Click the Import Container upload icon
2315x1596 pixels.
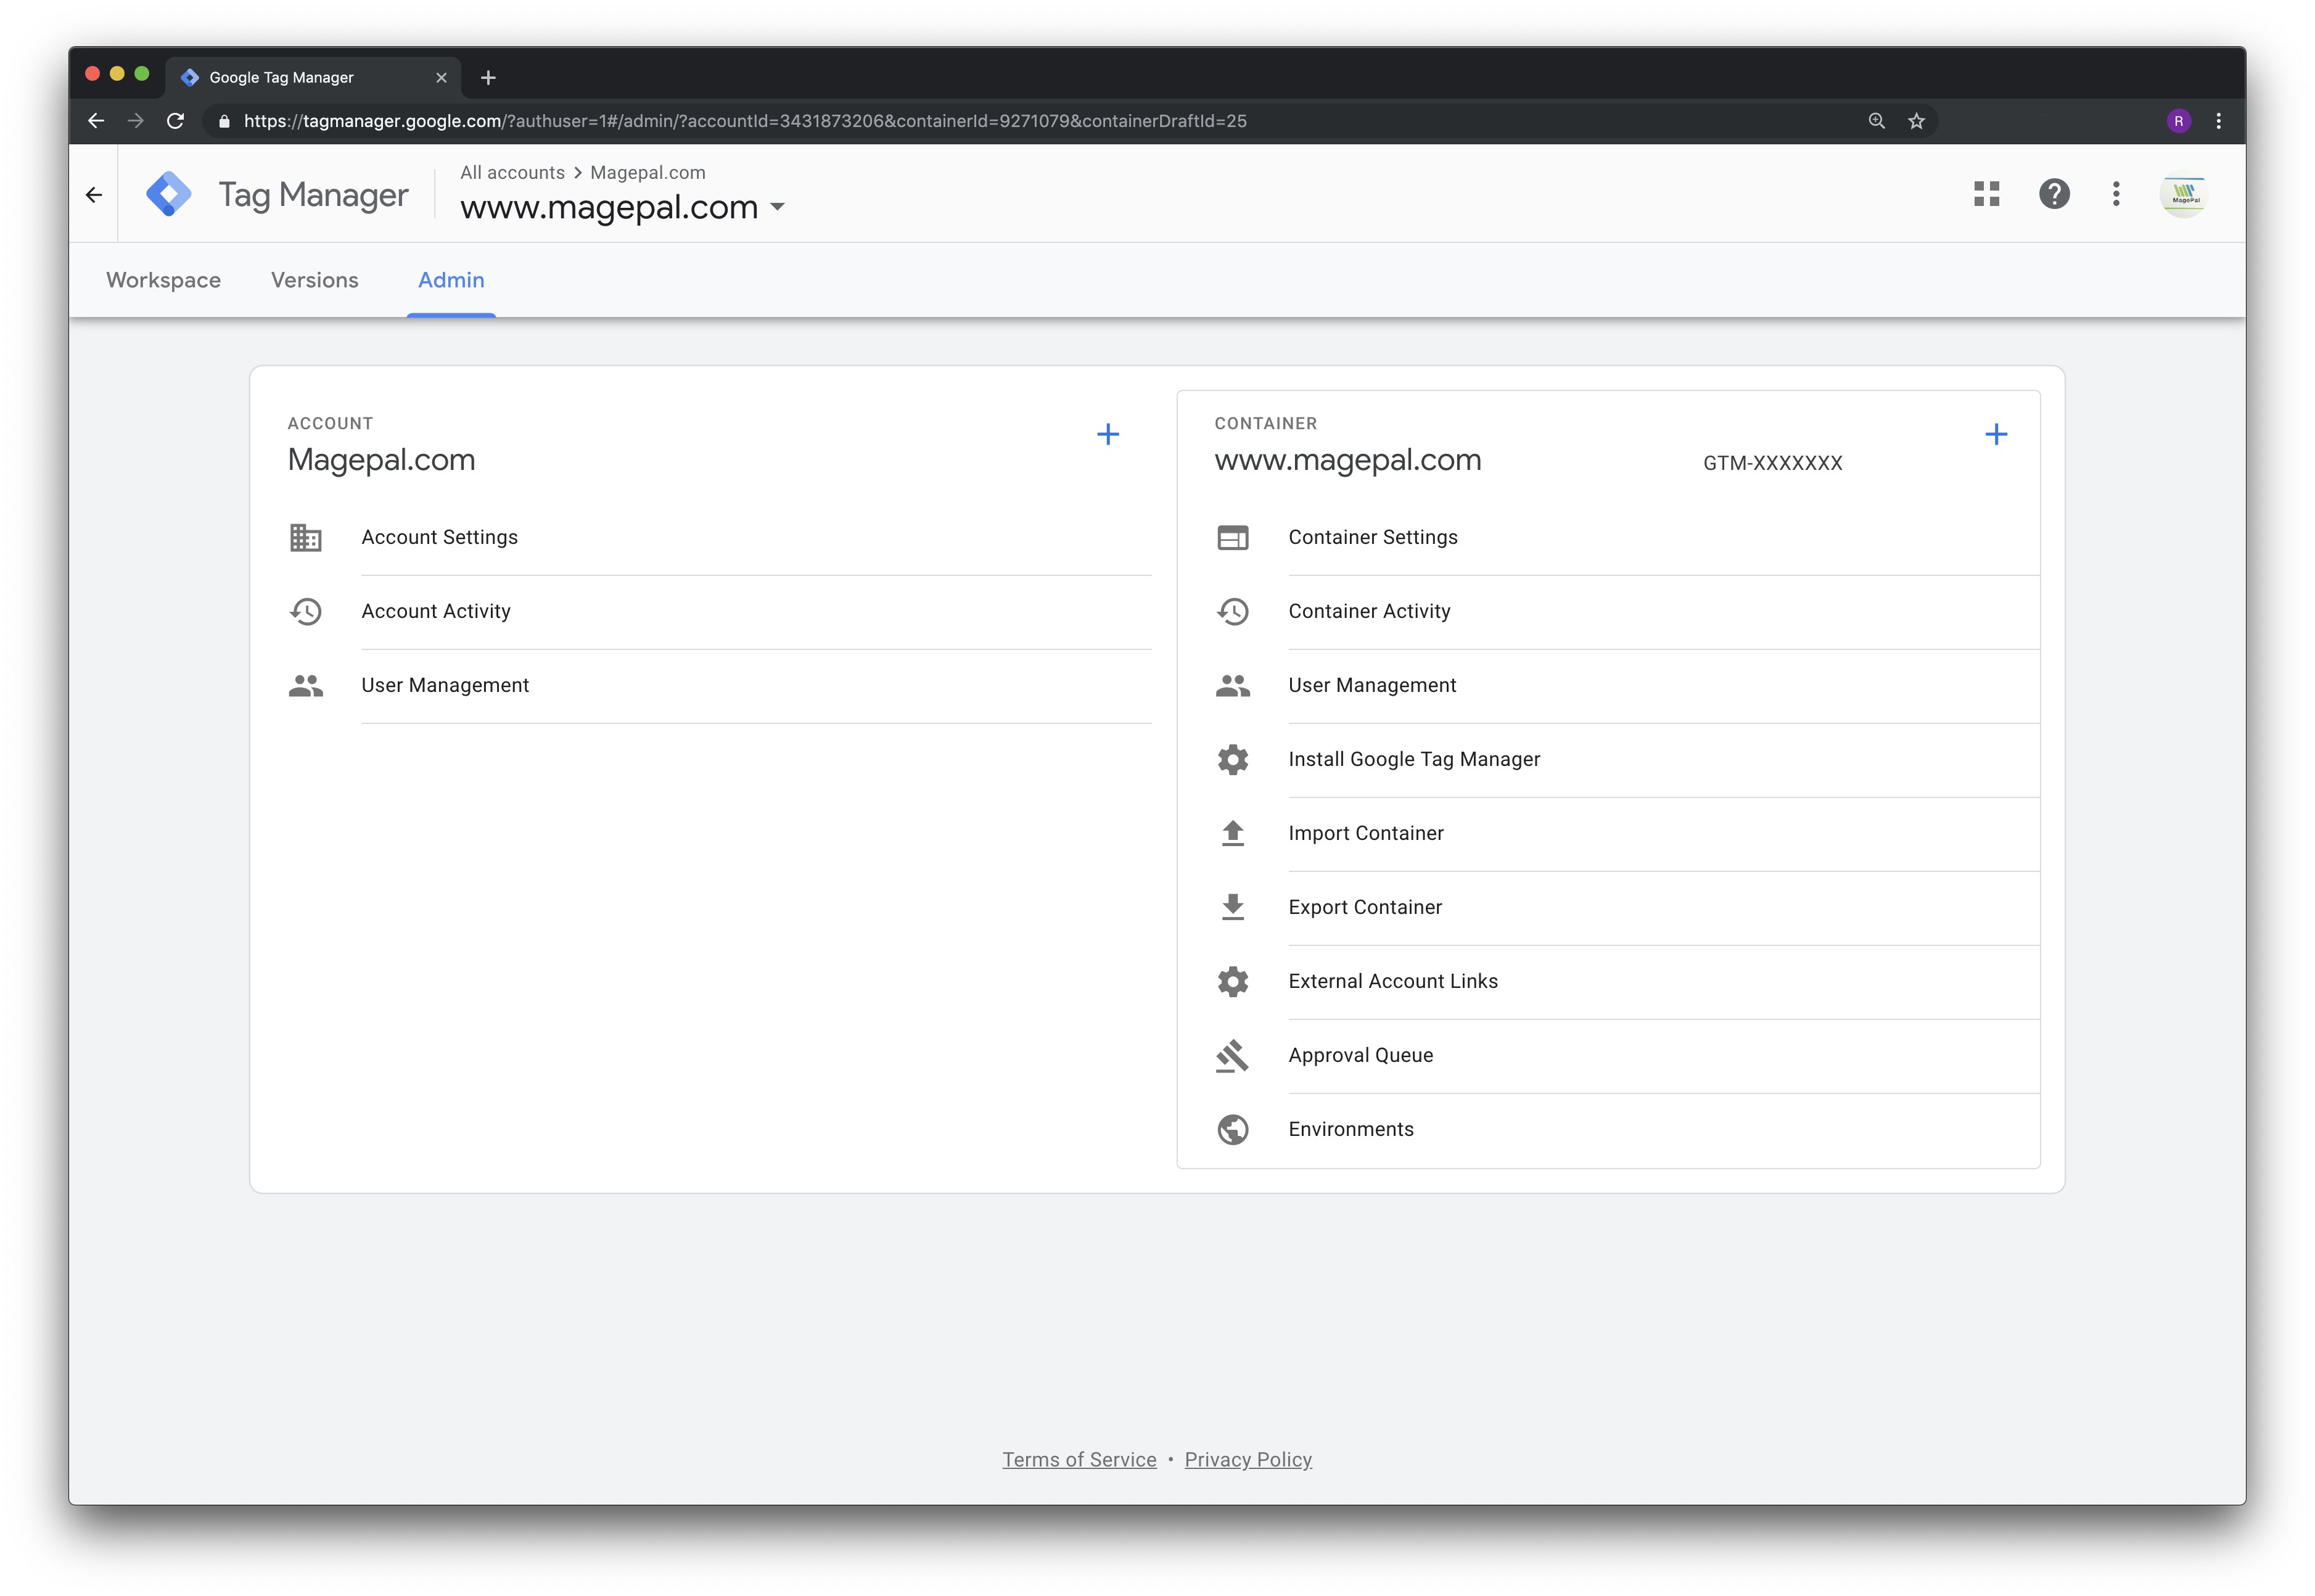coord(1232,834)
